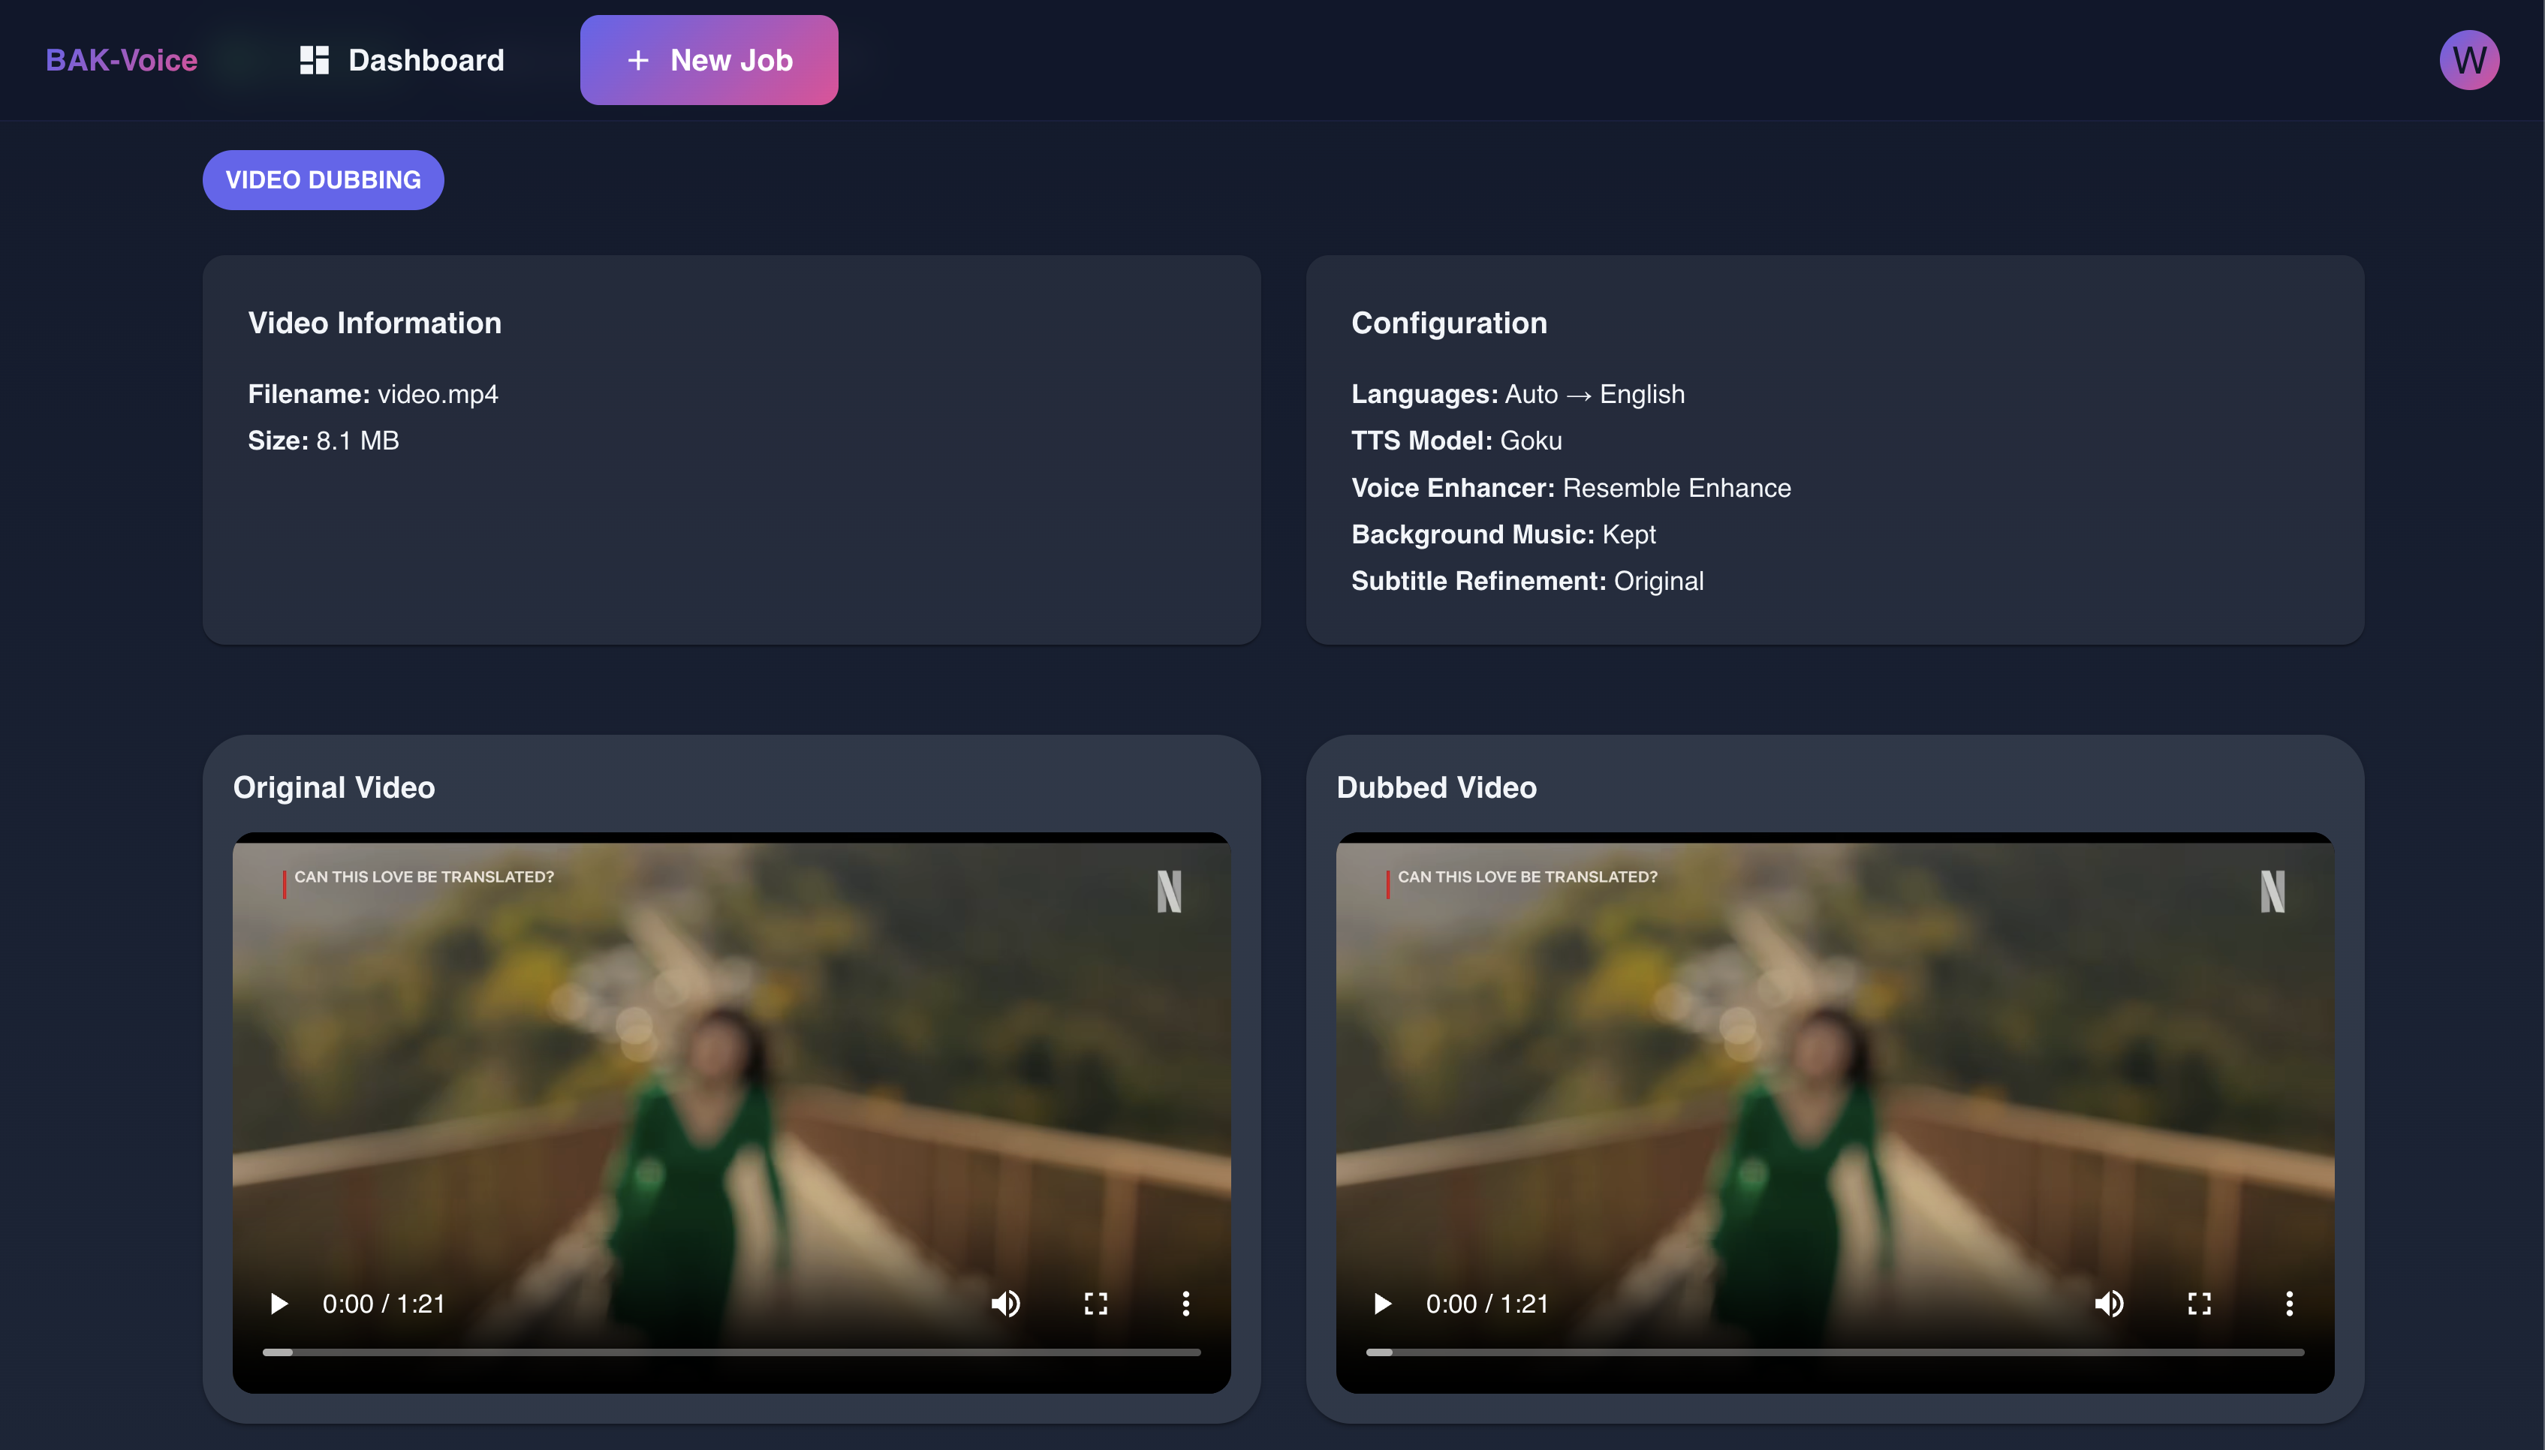This screenshot has width=2545, height=1450.
Task: Mute the Original Video volume
Action: 1006,1304
